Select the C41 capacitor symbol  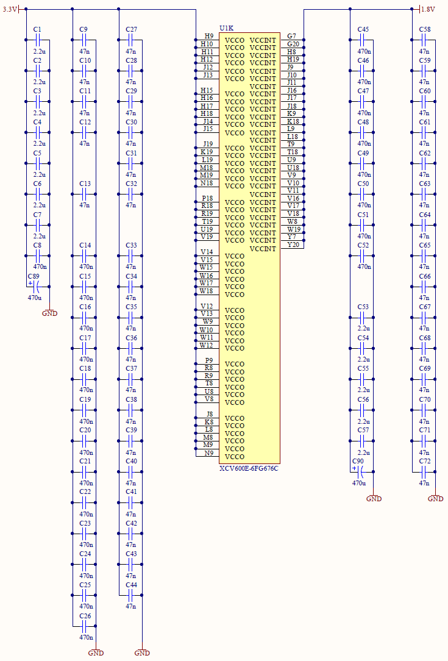[x=130, y=502]
